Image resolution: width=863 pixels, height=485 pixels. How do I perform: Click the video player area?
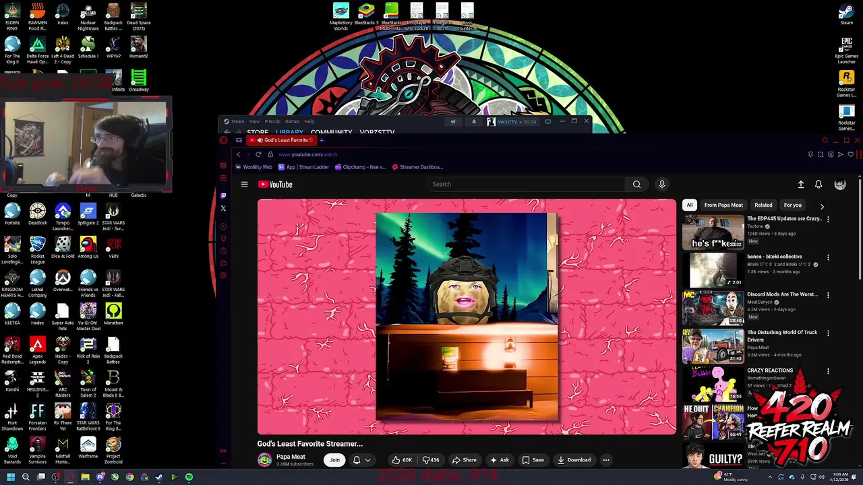(467, 317)
